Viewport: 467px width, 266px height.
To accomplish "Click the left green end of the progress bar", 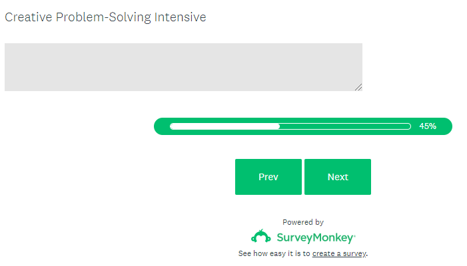I will [x=161, y=126].
